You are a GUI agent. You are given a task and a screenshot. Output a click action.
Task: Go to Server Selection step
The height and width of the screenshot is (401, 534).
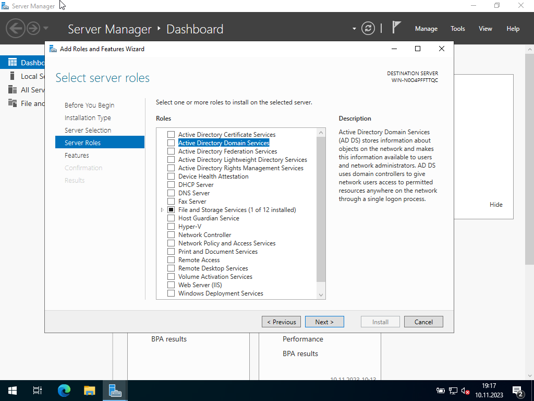[88, 130]
